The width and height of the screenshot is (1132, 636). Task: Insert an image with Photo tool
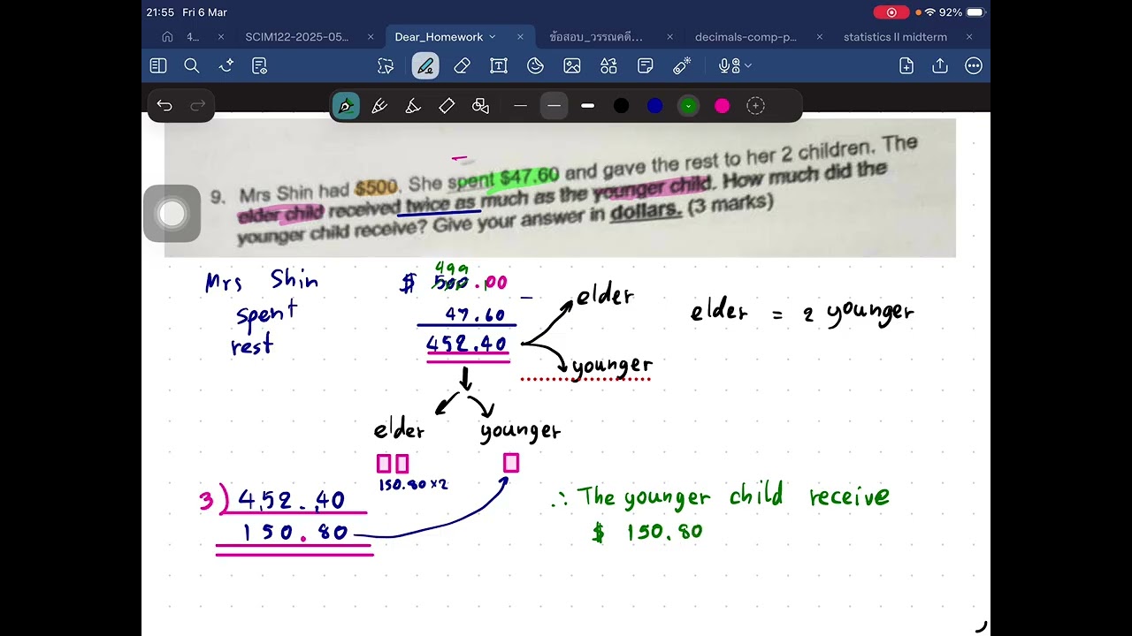click(x=572, y=65)
